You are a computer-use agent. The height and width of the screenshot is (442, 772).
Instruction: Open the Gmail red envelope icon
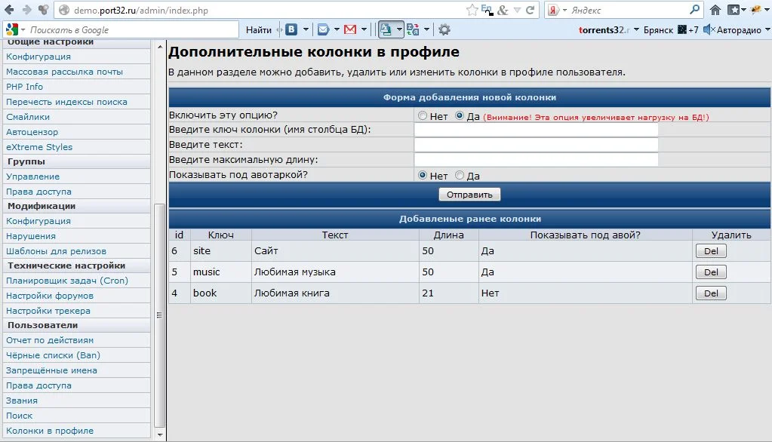coord(350,29)
